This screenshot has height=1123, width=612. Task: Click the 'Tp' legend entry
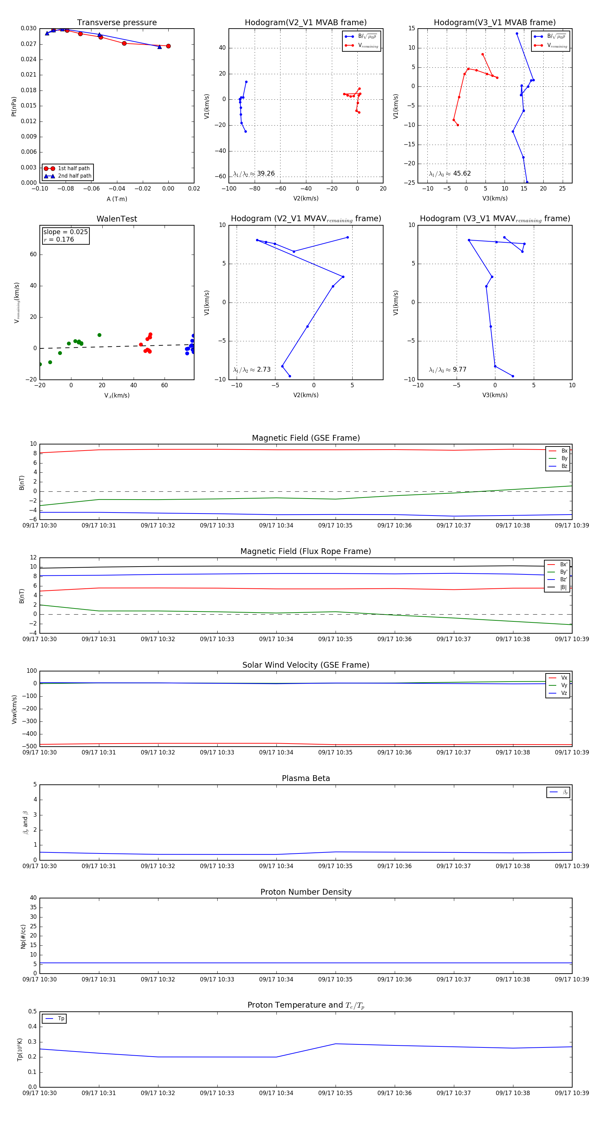[x=54, y=1019]
